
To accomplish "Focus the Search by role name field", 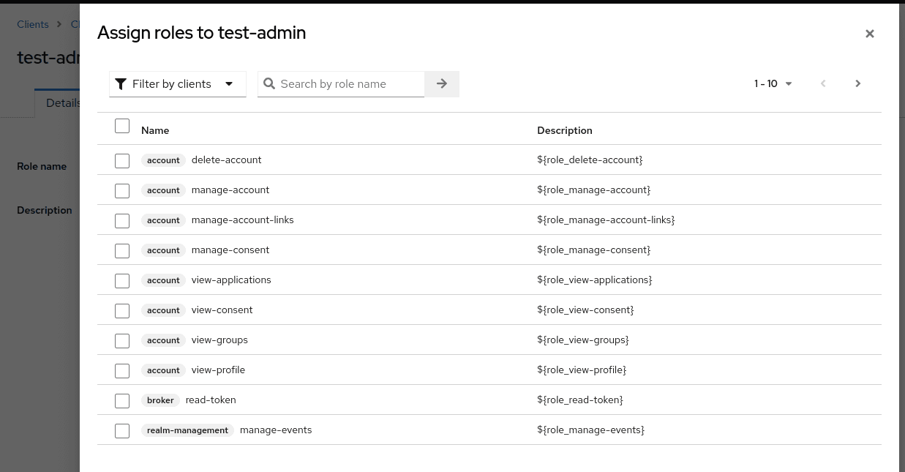I will coord(350,84).
